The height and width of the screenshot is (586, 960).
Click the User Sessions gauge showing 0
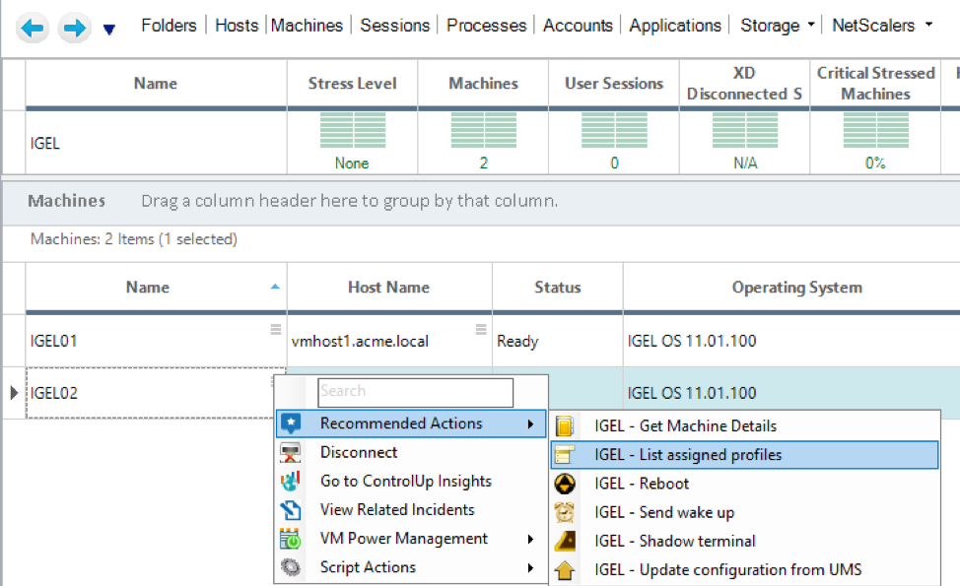point(614,141)
